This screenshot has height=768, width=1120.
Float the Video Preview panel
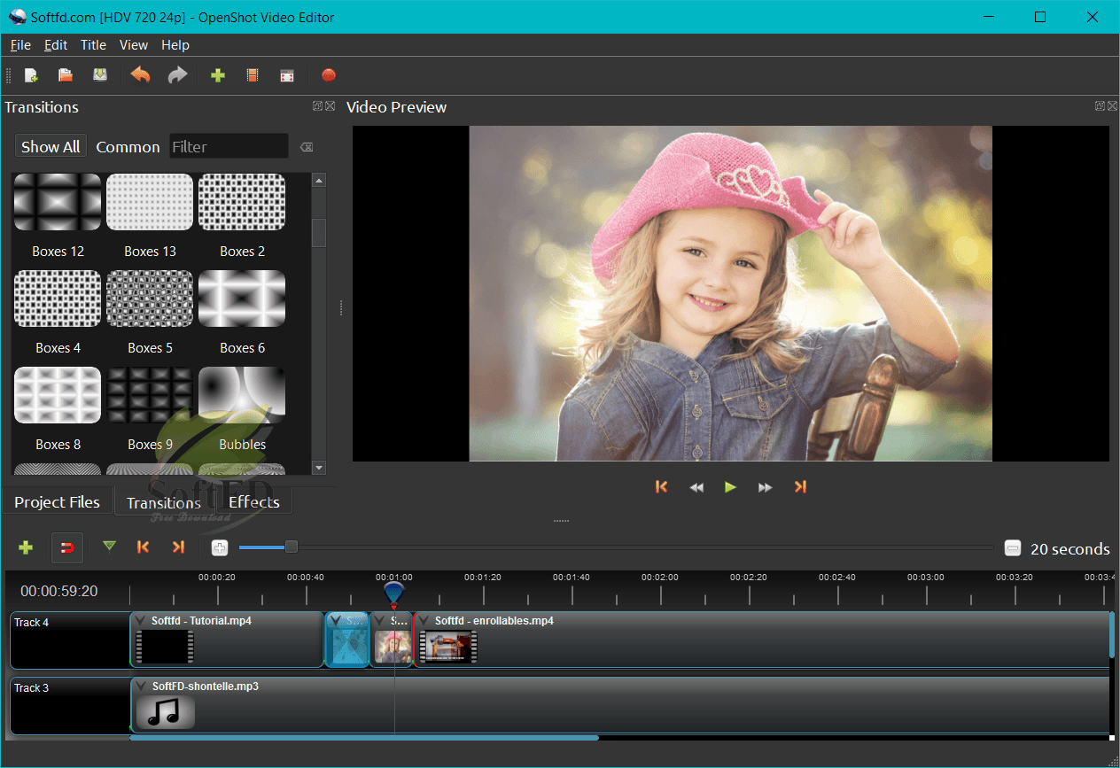pos(1100,106)
